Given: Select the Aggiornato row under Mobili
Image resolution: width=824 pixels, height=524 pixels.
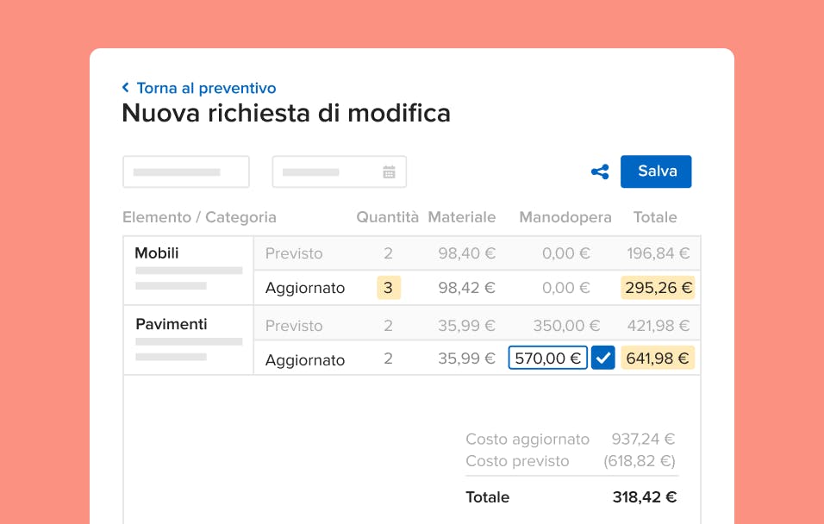Looking at the screenshot, I should point(305,289).
